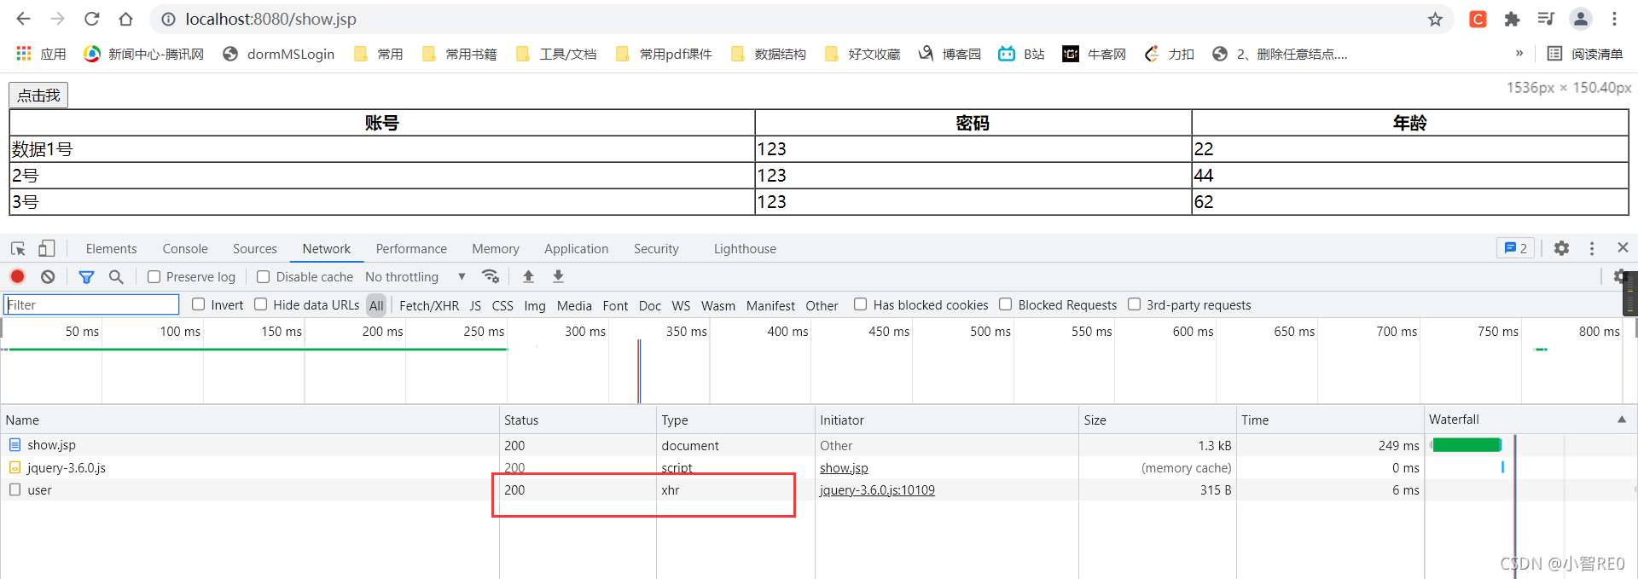
Task: Toggle Hide data URLs checkbox
Action: [x=261, y=304]
